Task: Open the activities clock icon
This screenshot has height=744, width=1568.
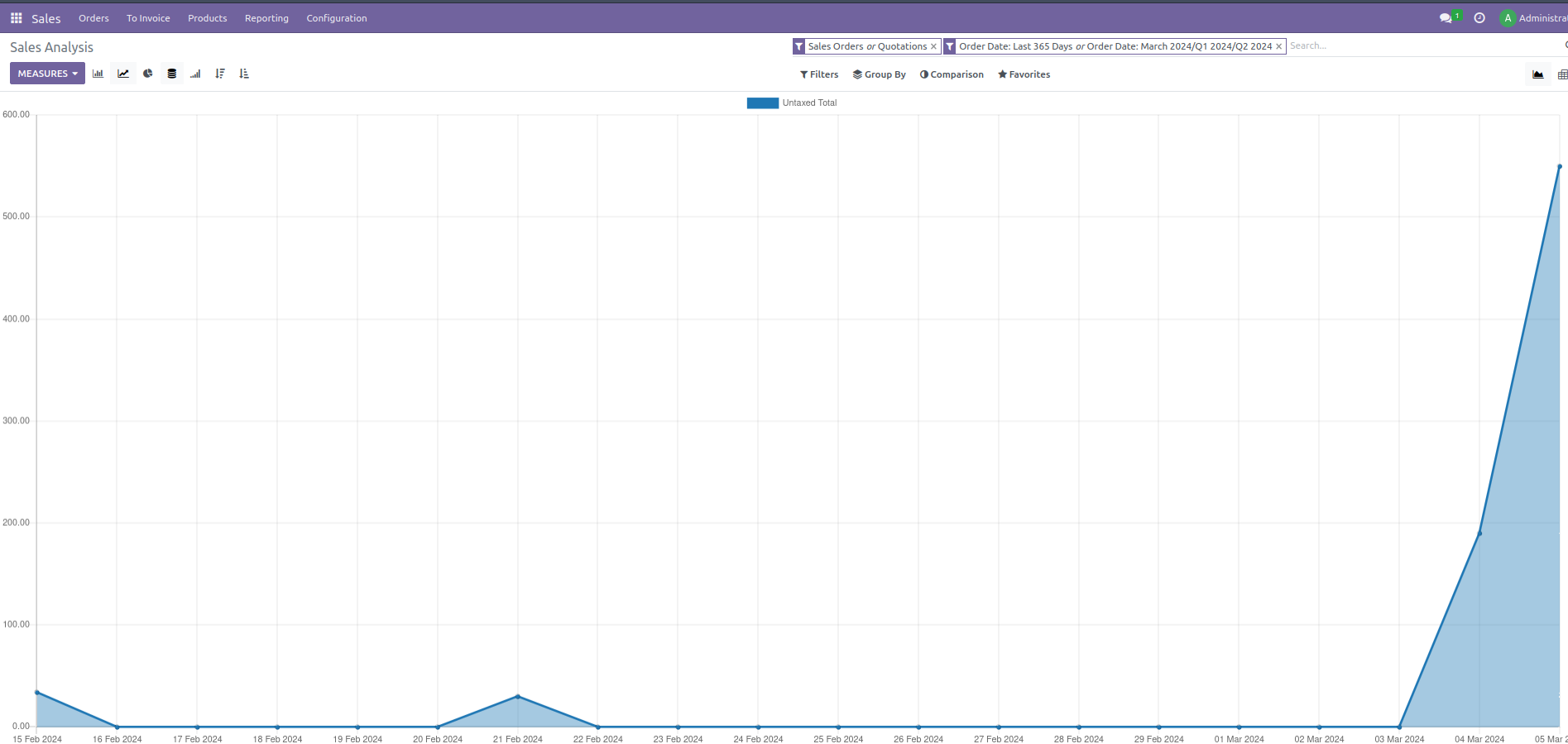Action: coord(1479,18)
